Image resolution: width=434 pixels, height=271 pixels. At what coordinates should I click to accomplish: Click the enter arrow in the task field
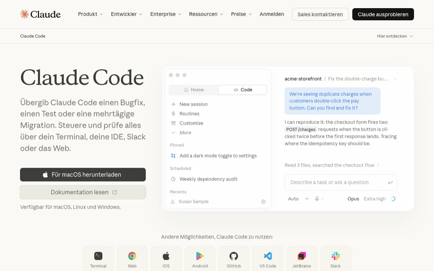pos(390,182)
